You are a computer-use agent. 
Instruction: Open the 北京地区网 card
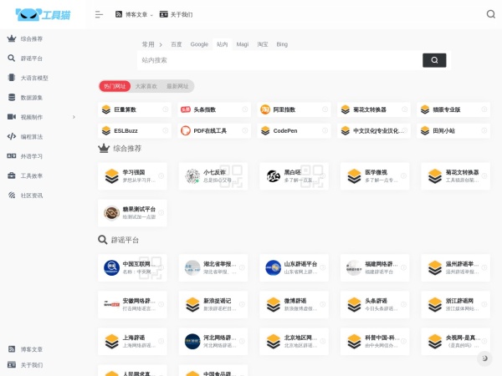[x=294, y=342]
